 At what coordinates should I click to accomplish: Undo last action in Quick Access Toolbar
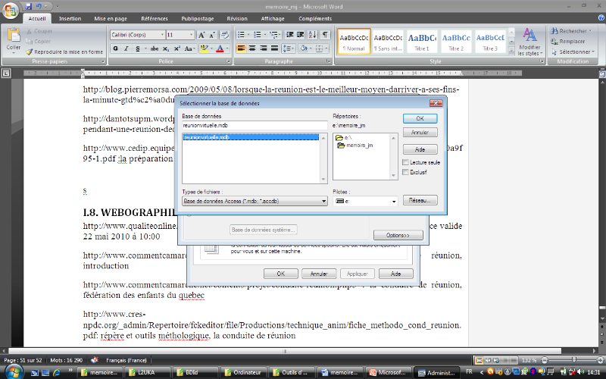pyautogui.click(x=39, y=7)
